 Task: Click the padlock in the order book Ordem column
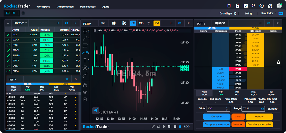click(278, 62)
